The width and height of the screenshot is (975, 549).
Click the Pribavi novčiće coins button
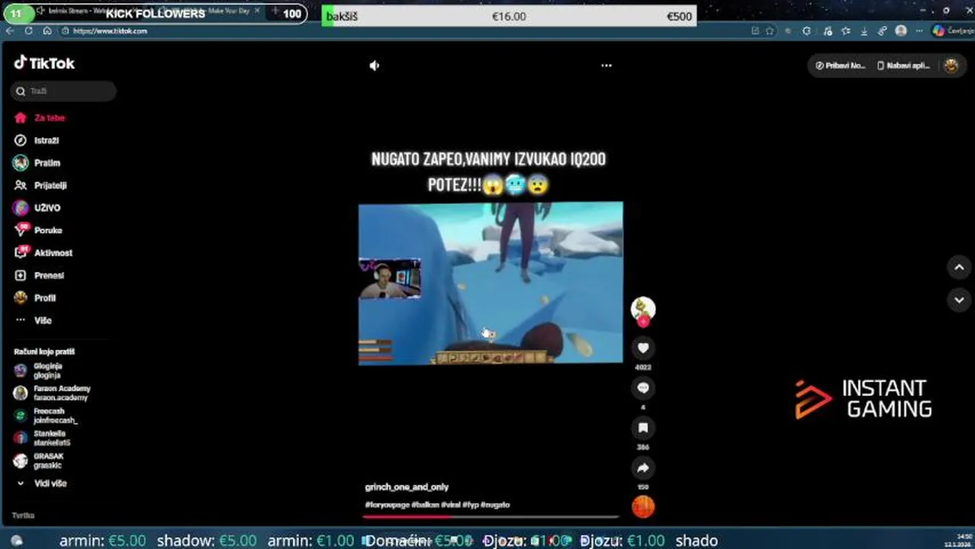(841, 66)
